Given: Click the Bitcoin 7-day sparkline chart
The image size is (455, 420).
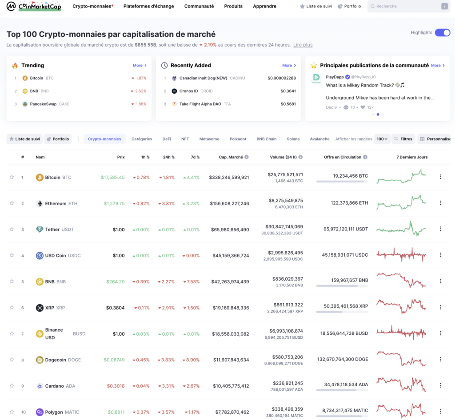Looking at the screenshot, I should click(x=401, y=177).
